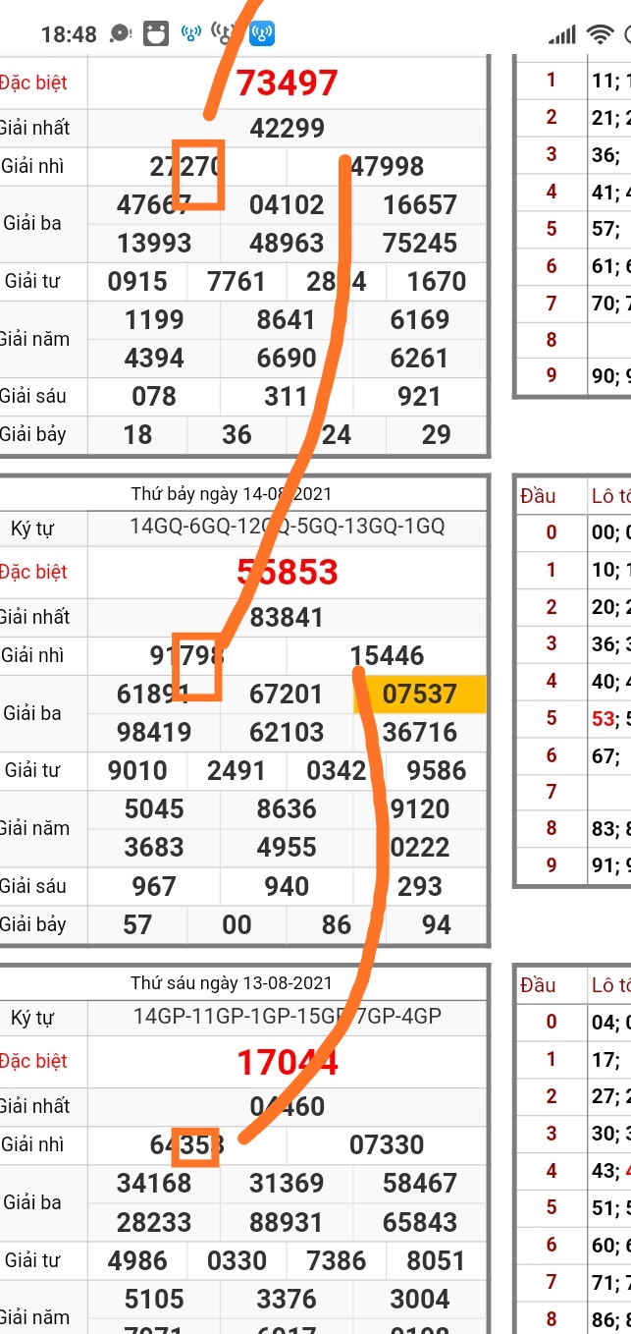Image resolution: width=631 pixels, height=1334 pixels.
Task: Tap the first cyan hotspot signal icon
Action: (x=191, y=34)
